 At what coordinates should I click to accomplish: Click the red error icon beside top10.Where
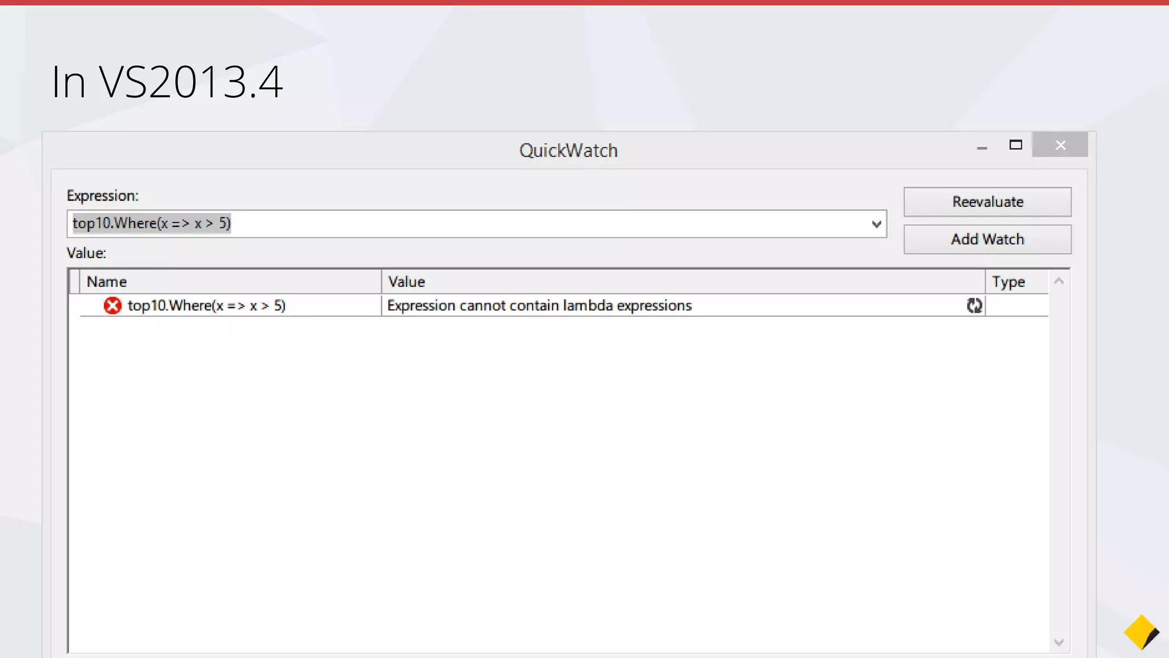point(112,306)
